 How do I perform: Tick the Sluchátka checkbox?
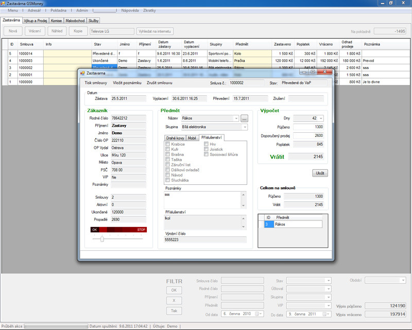pos(167,180)
